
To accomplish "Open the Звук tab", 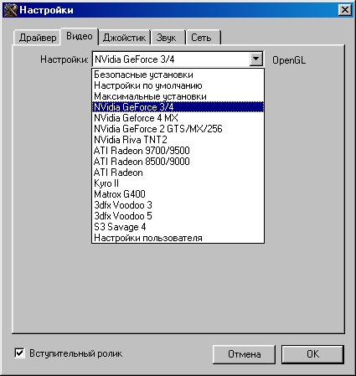I will click(x=167, y=38).
